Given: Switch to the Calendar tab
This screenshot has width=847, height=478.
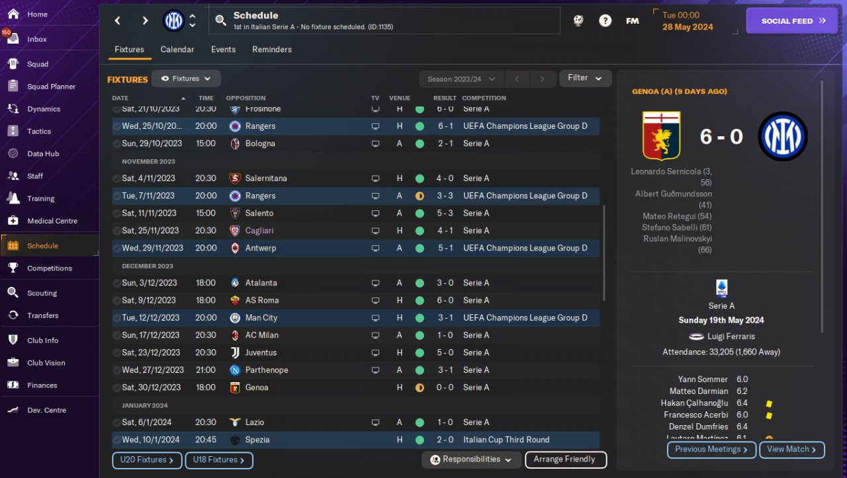Looking at the screenshot, I should [x=177, y=50].
